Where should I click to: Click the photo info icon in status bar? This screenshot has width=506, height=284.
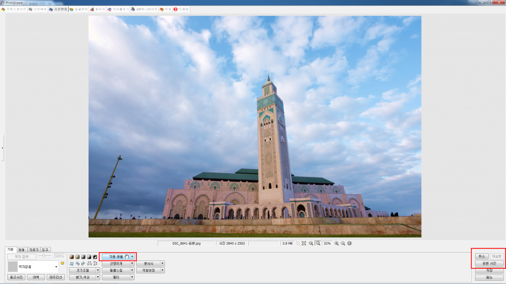(x=349, y=243)
